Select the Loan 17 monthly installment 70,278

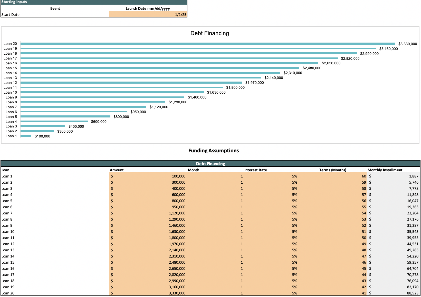pos(394,275)
